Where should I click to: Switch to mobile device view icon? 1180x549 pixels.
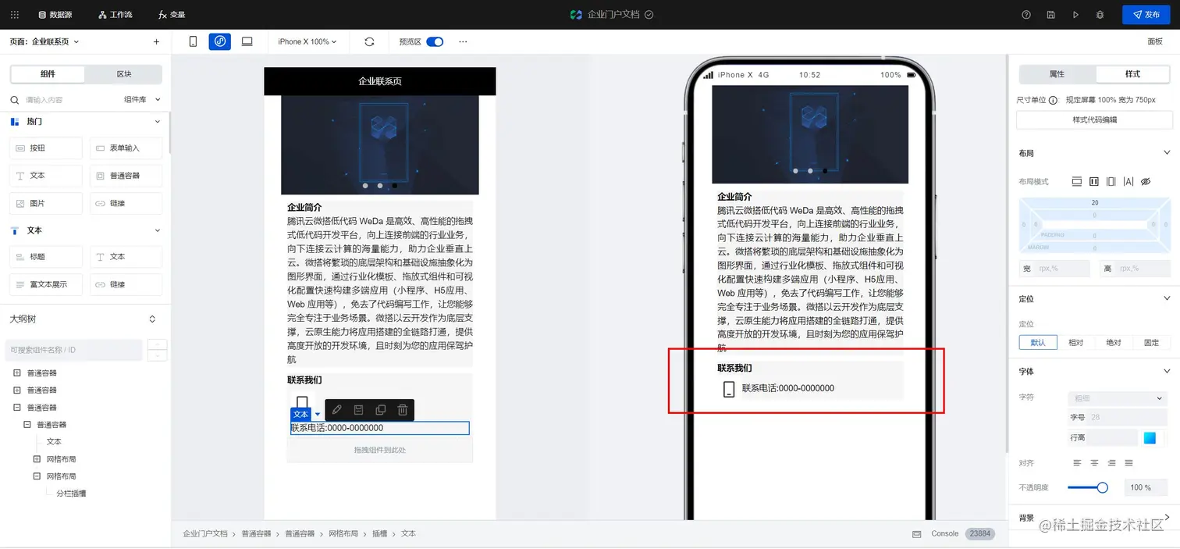click(193, 41)
